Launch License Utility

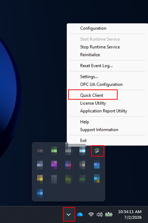point(93,103)
